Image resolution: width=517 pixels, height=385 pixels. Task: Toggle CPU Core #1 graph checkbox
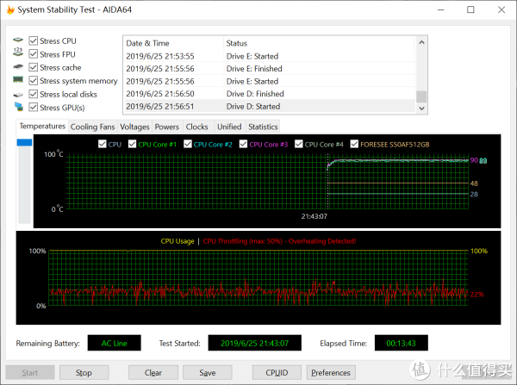click(132, 144)
